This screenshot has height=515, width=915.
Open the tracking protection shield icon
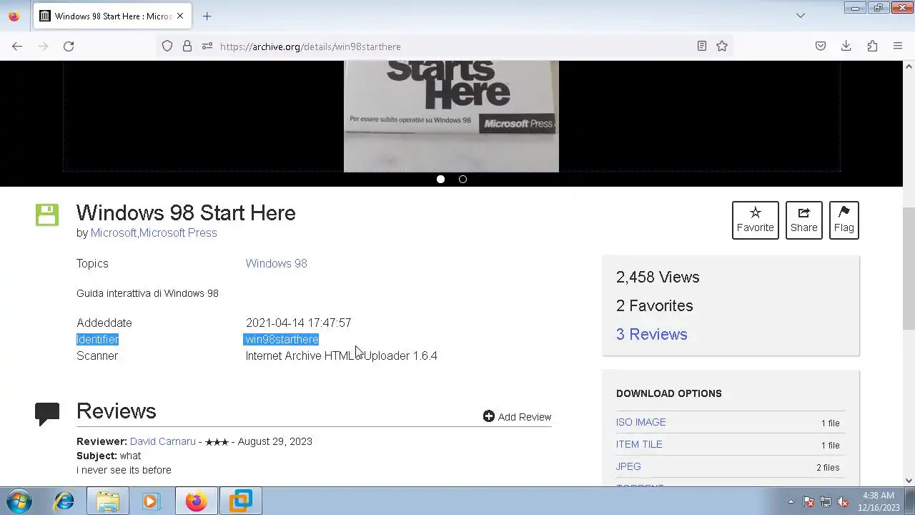tap(167, 46)
